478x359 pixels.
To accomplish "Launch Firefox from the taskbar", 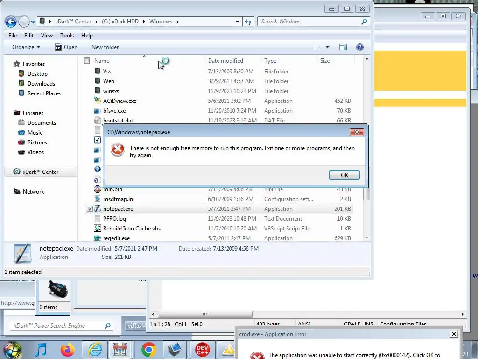I will 68,350.
